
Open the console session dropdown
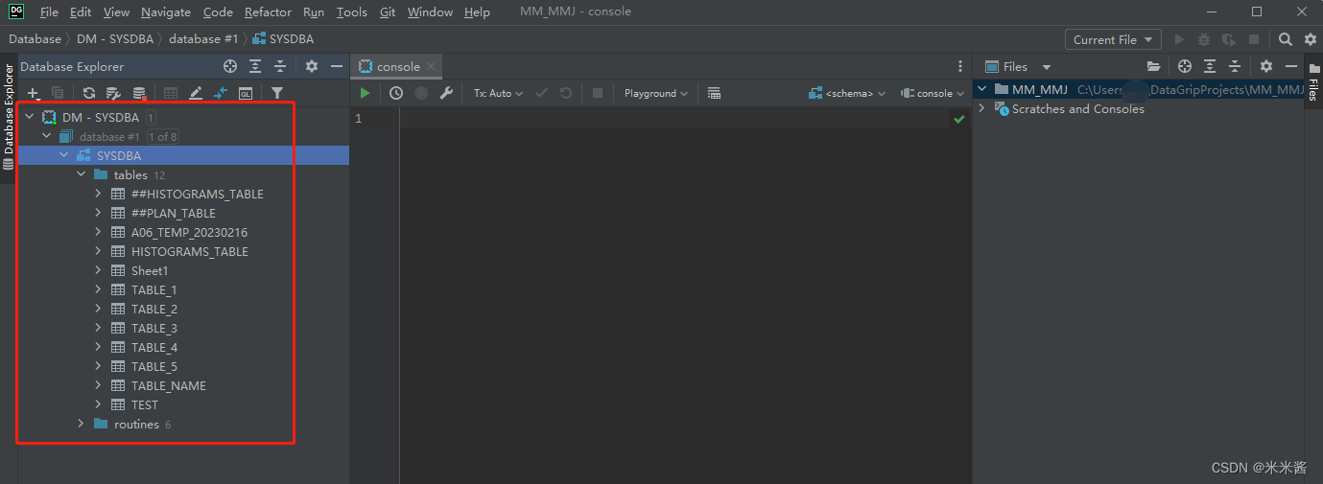coord(933,93)
